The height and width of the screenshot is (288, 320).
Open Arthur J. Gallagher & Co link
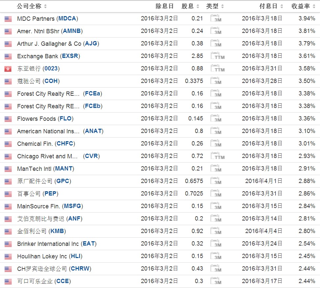click(x=49, y=44)
